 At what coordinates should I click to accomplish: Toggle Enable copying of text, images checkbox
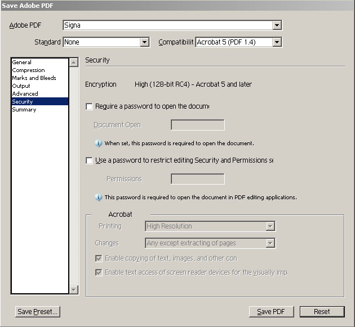tap(99, 258)
